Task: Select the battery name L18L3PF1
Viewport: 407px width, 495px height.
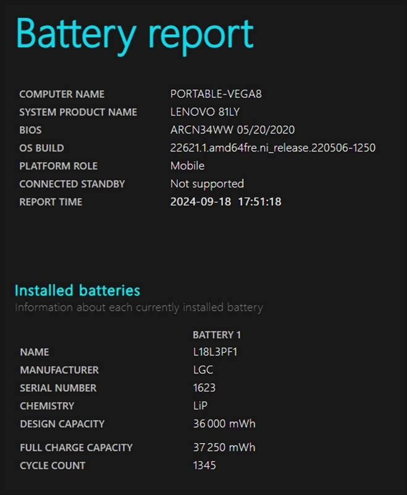Action: [x=215, y=351]
